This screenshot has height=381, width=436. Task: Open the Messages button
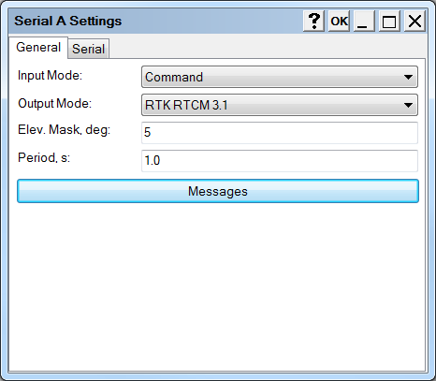tap(218, 191)
